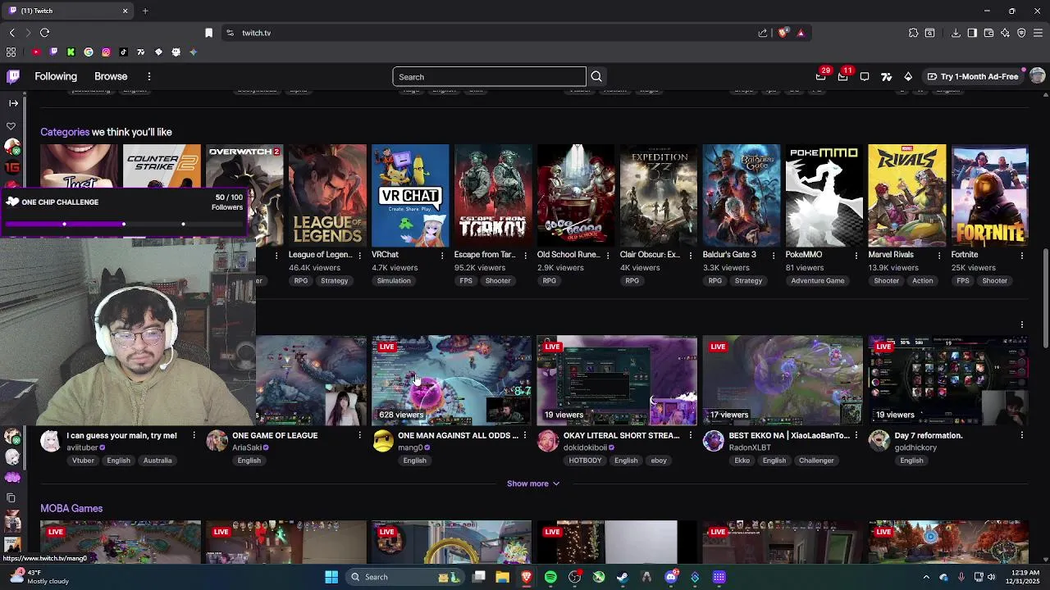1050x590 pixels.
Task: Click goldhickory channel avatar
Action: click(879, 442)
